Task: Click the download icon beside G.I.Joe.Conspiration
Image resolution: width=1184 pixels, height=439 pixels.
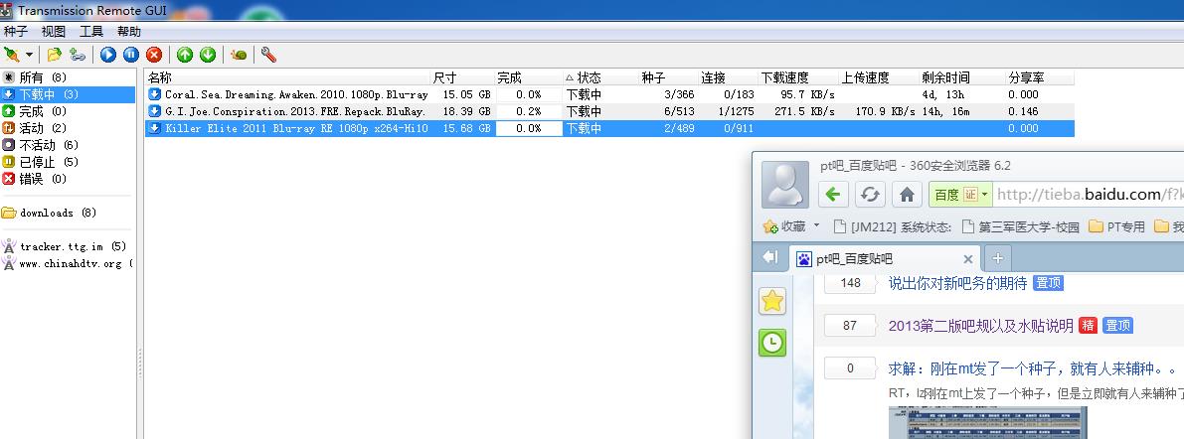Action: pos(155,111)
